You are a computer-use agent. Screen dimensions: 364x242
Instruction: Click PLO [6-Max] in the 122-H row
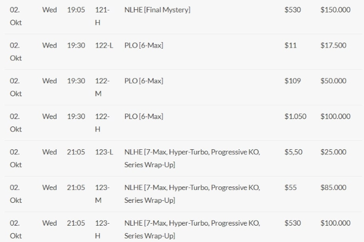144,117
